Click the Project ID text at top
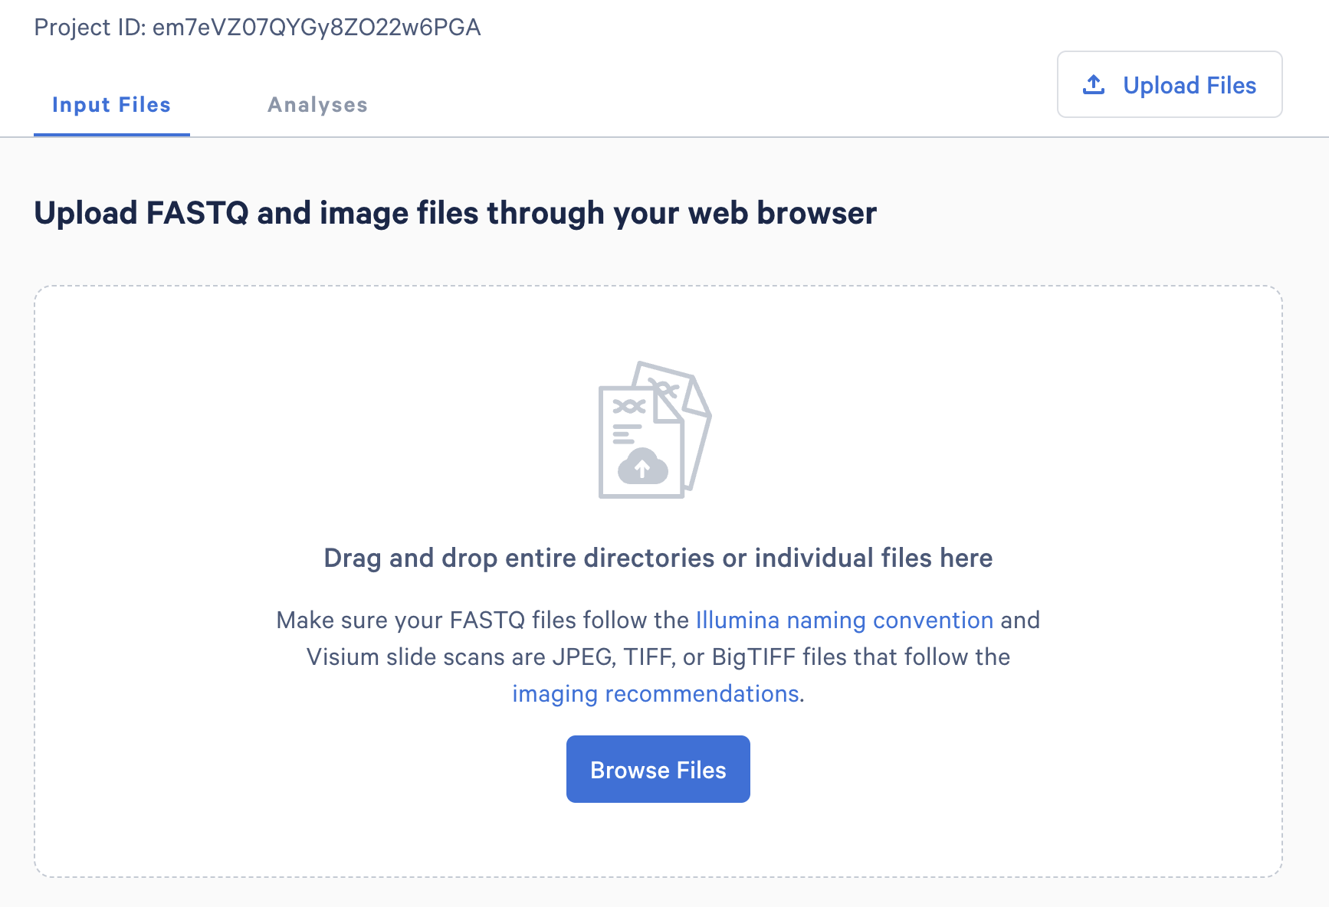 (x=258, y=28)
